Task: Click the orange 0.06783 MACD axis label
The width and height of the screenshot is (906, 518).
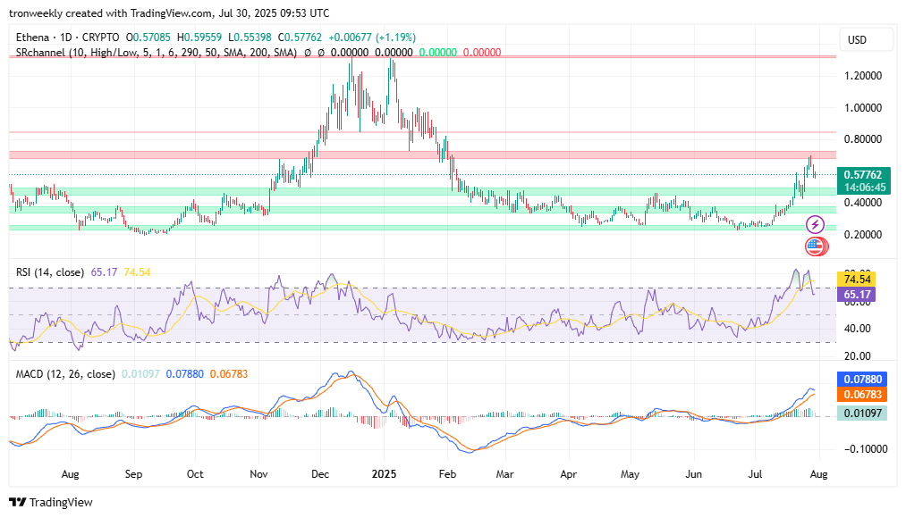Action: [x=862, y=395]
